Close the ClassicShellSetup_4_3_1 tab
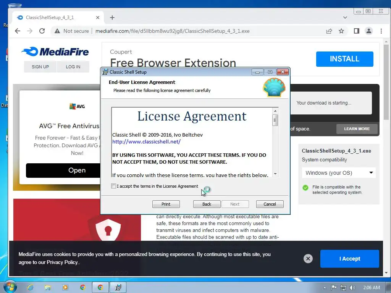The width and height of the screenshot is (391, 293). [x=98, y=18]
